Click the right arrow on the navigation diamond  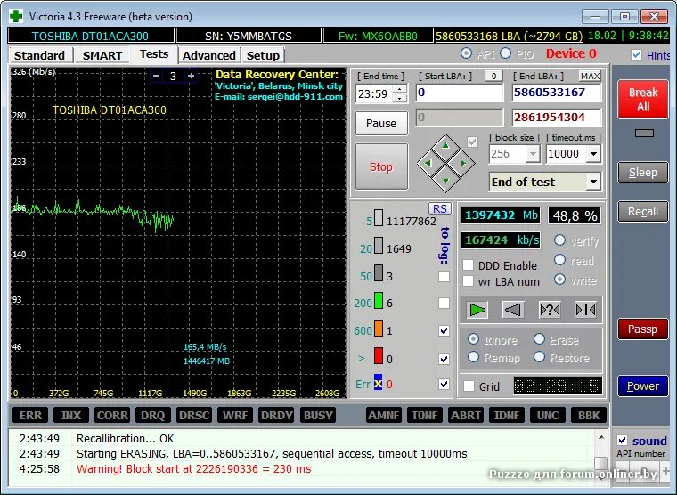pyautogui.click(x=463, y=163)
